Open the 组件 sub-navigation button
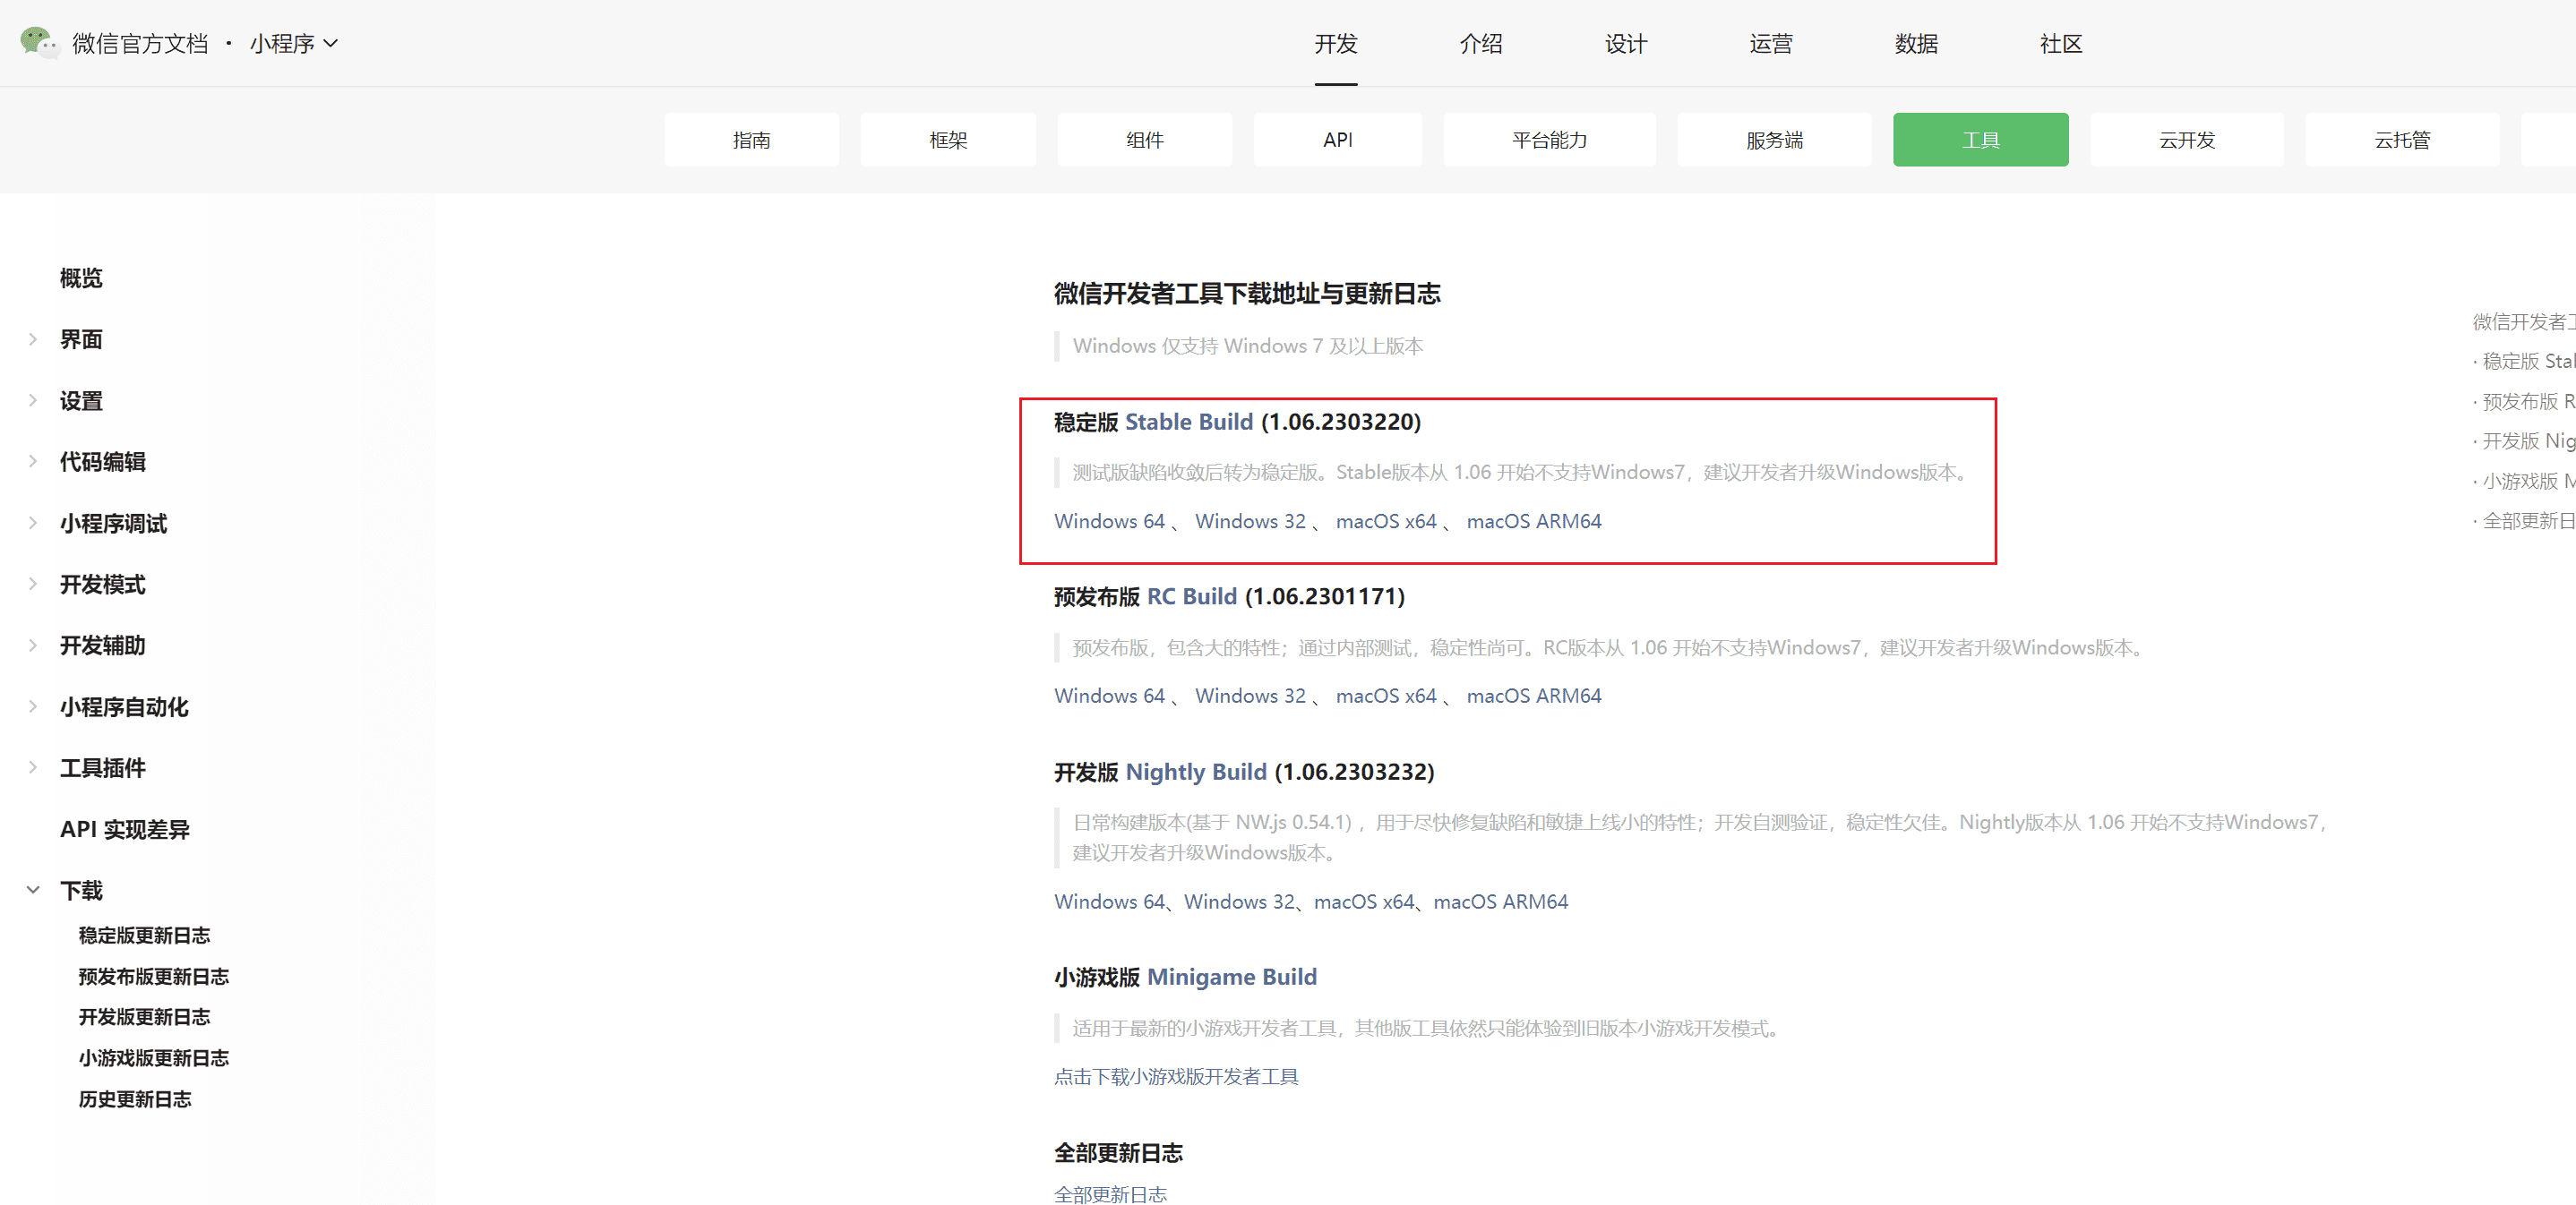Viewport: 2576px width, 1205px height. click(x=1145, y=140)
